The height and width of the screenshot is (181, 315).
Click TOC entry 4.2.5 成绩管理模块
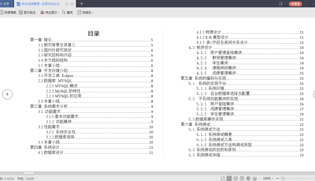pyautogui.click(x=250, y=73)
